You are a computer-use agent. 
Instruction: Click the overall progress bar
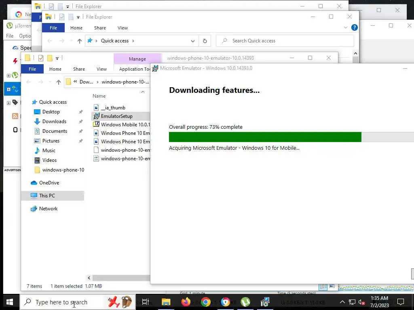click(x=291, y=137)
